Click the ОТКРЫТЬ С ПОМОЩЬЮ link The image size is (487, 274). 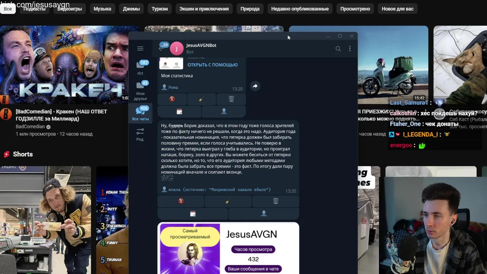point(212,65)
